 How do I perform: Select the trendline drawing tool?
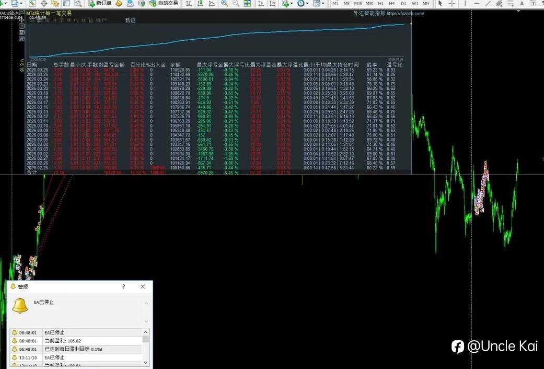488,4
